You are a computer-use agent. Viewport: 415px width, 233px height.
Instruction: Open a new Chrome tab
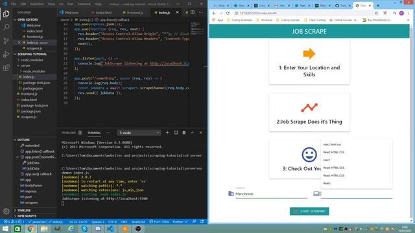point(378,6)
